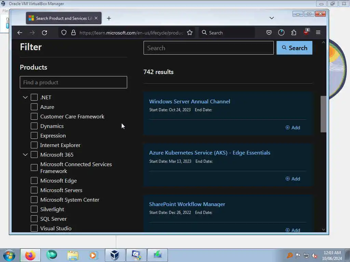Select the Silverlight checkbox

coord(34,209)
